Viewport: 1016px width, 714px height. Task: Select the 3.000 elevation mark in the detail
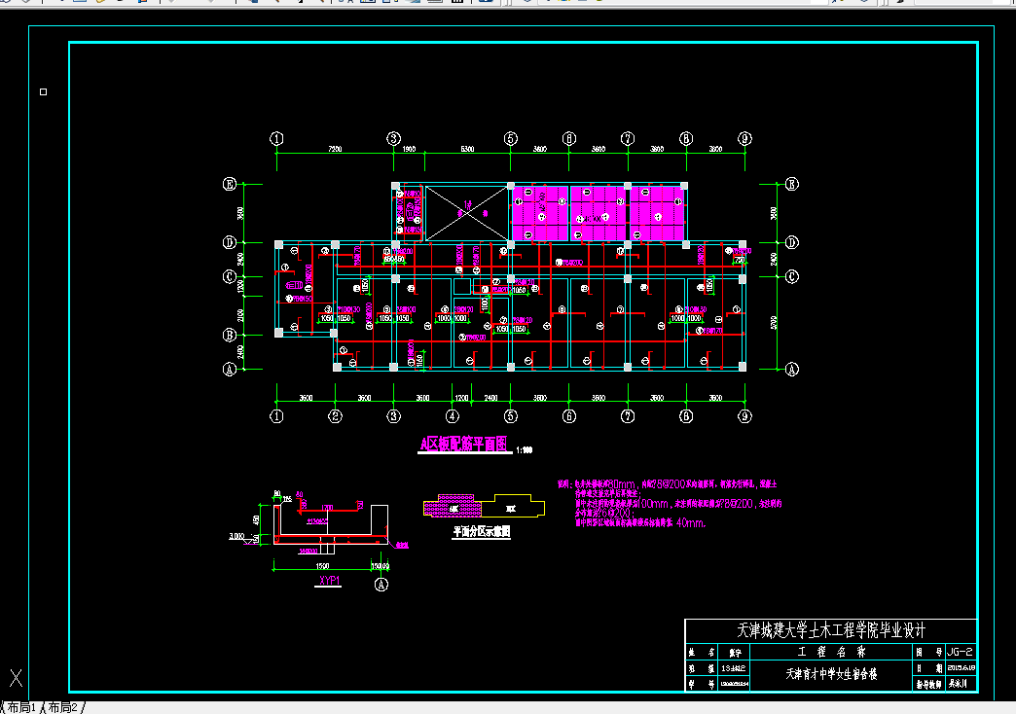click(237, 536)
